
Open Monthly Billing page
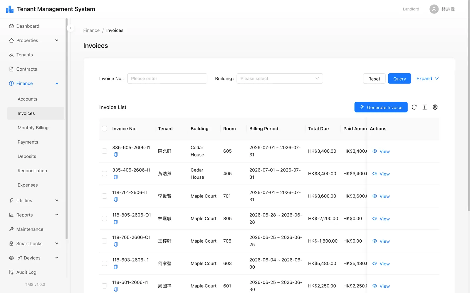click(x=36, y=128)
